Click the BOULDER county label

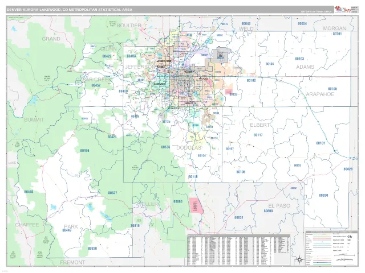(x=129, y=26)
